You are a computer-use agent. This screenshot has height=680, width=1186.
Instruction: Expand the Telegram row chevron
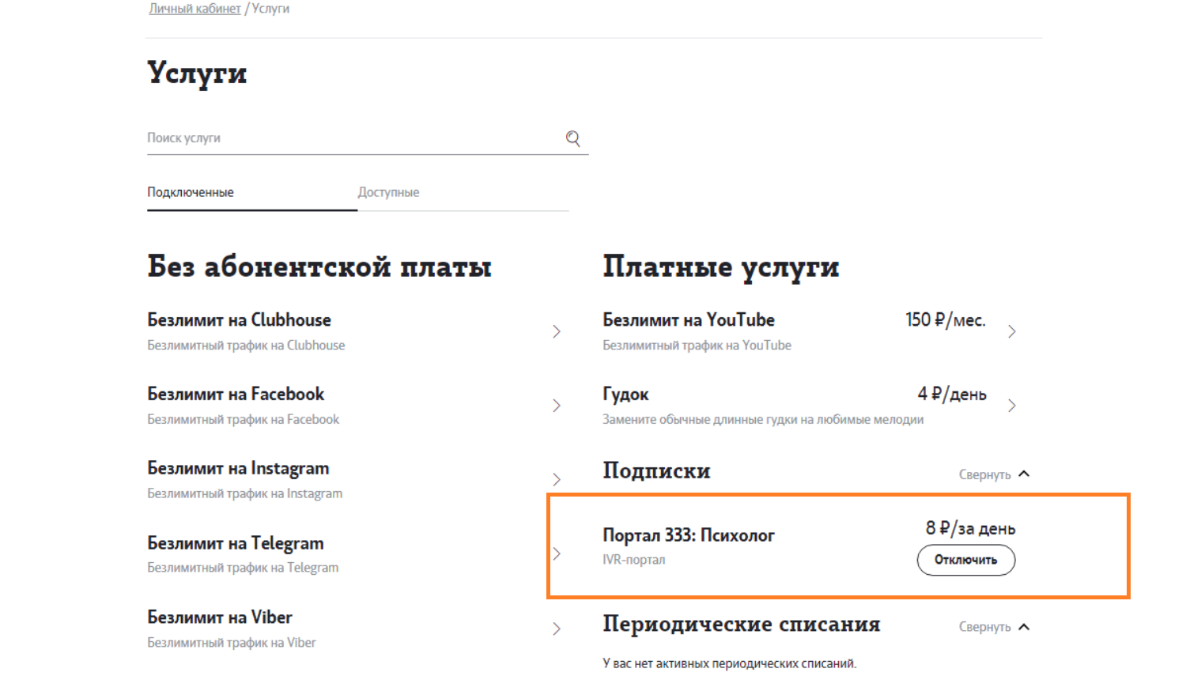tap(557, 553)
